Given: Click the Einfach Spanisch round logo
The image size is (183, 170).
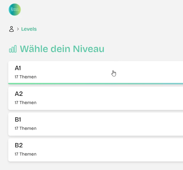Looking at the screenshot, I should coord(15,9).
